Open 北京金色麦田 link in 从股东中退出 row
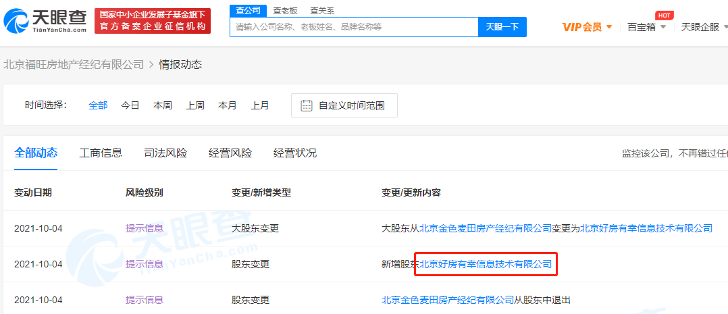728x314 pixels. (447, 300)
